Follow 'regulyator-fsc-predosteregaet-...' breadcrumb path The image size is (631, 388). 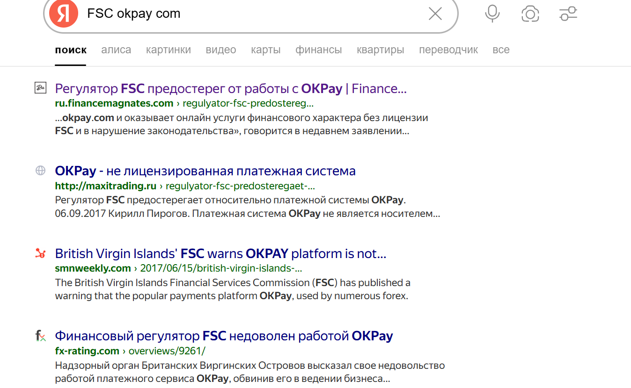click(240, 186)
